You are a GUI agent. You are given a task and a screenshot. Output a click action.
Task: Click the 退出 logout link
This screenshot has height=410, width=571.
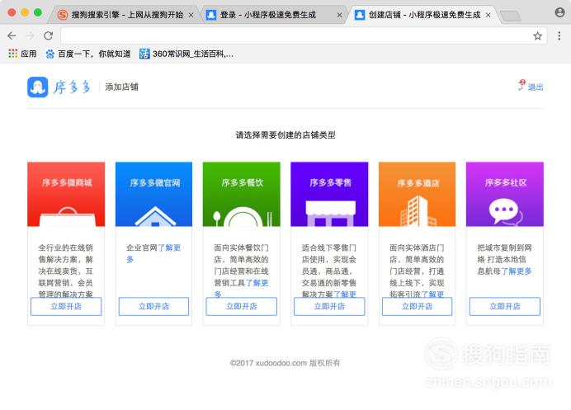pos(536,87)
